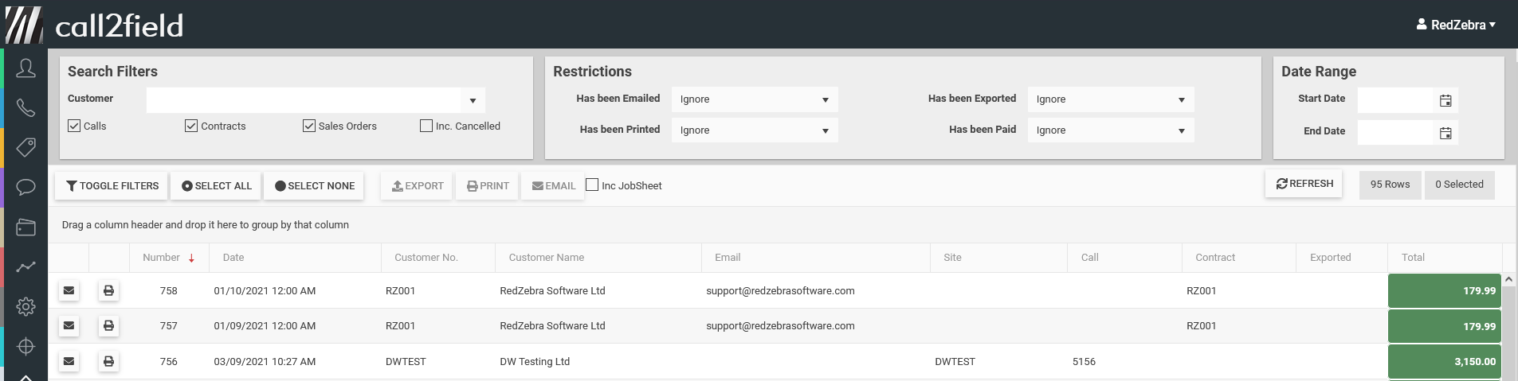The image size is (1518, 381).
Task: Click the email envelope icon for invoice 758
Action: (x=69, y=291)
